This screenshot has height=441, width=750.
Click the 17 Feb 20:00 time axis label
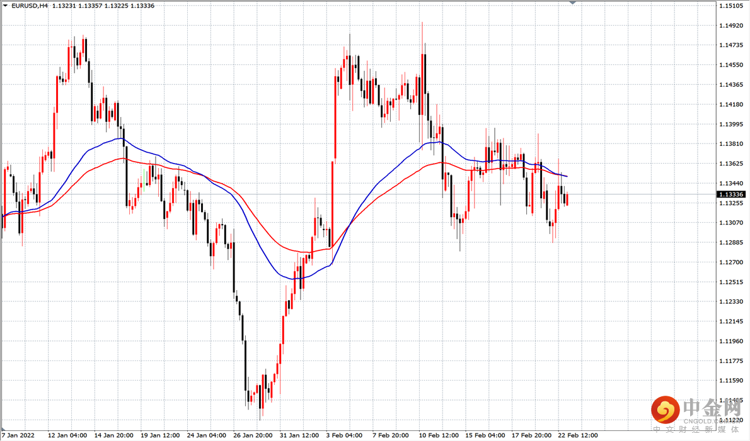coord(532,435)
